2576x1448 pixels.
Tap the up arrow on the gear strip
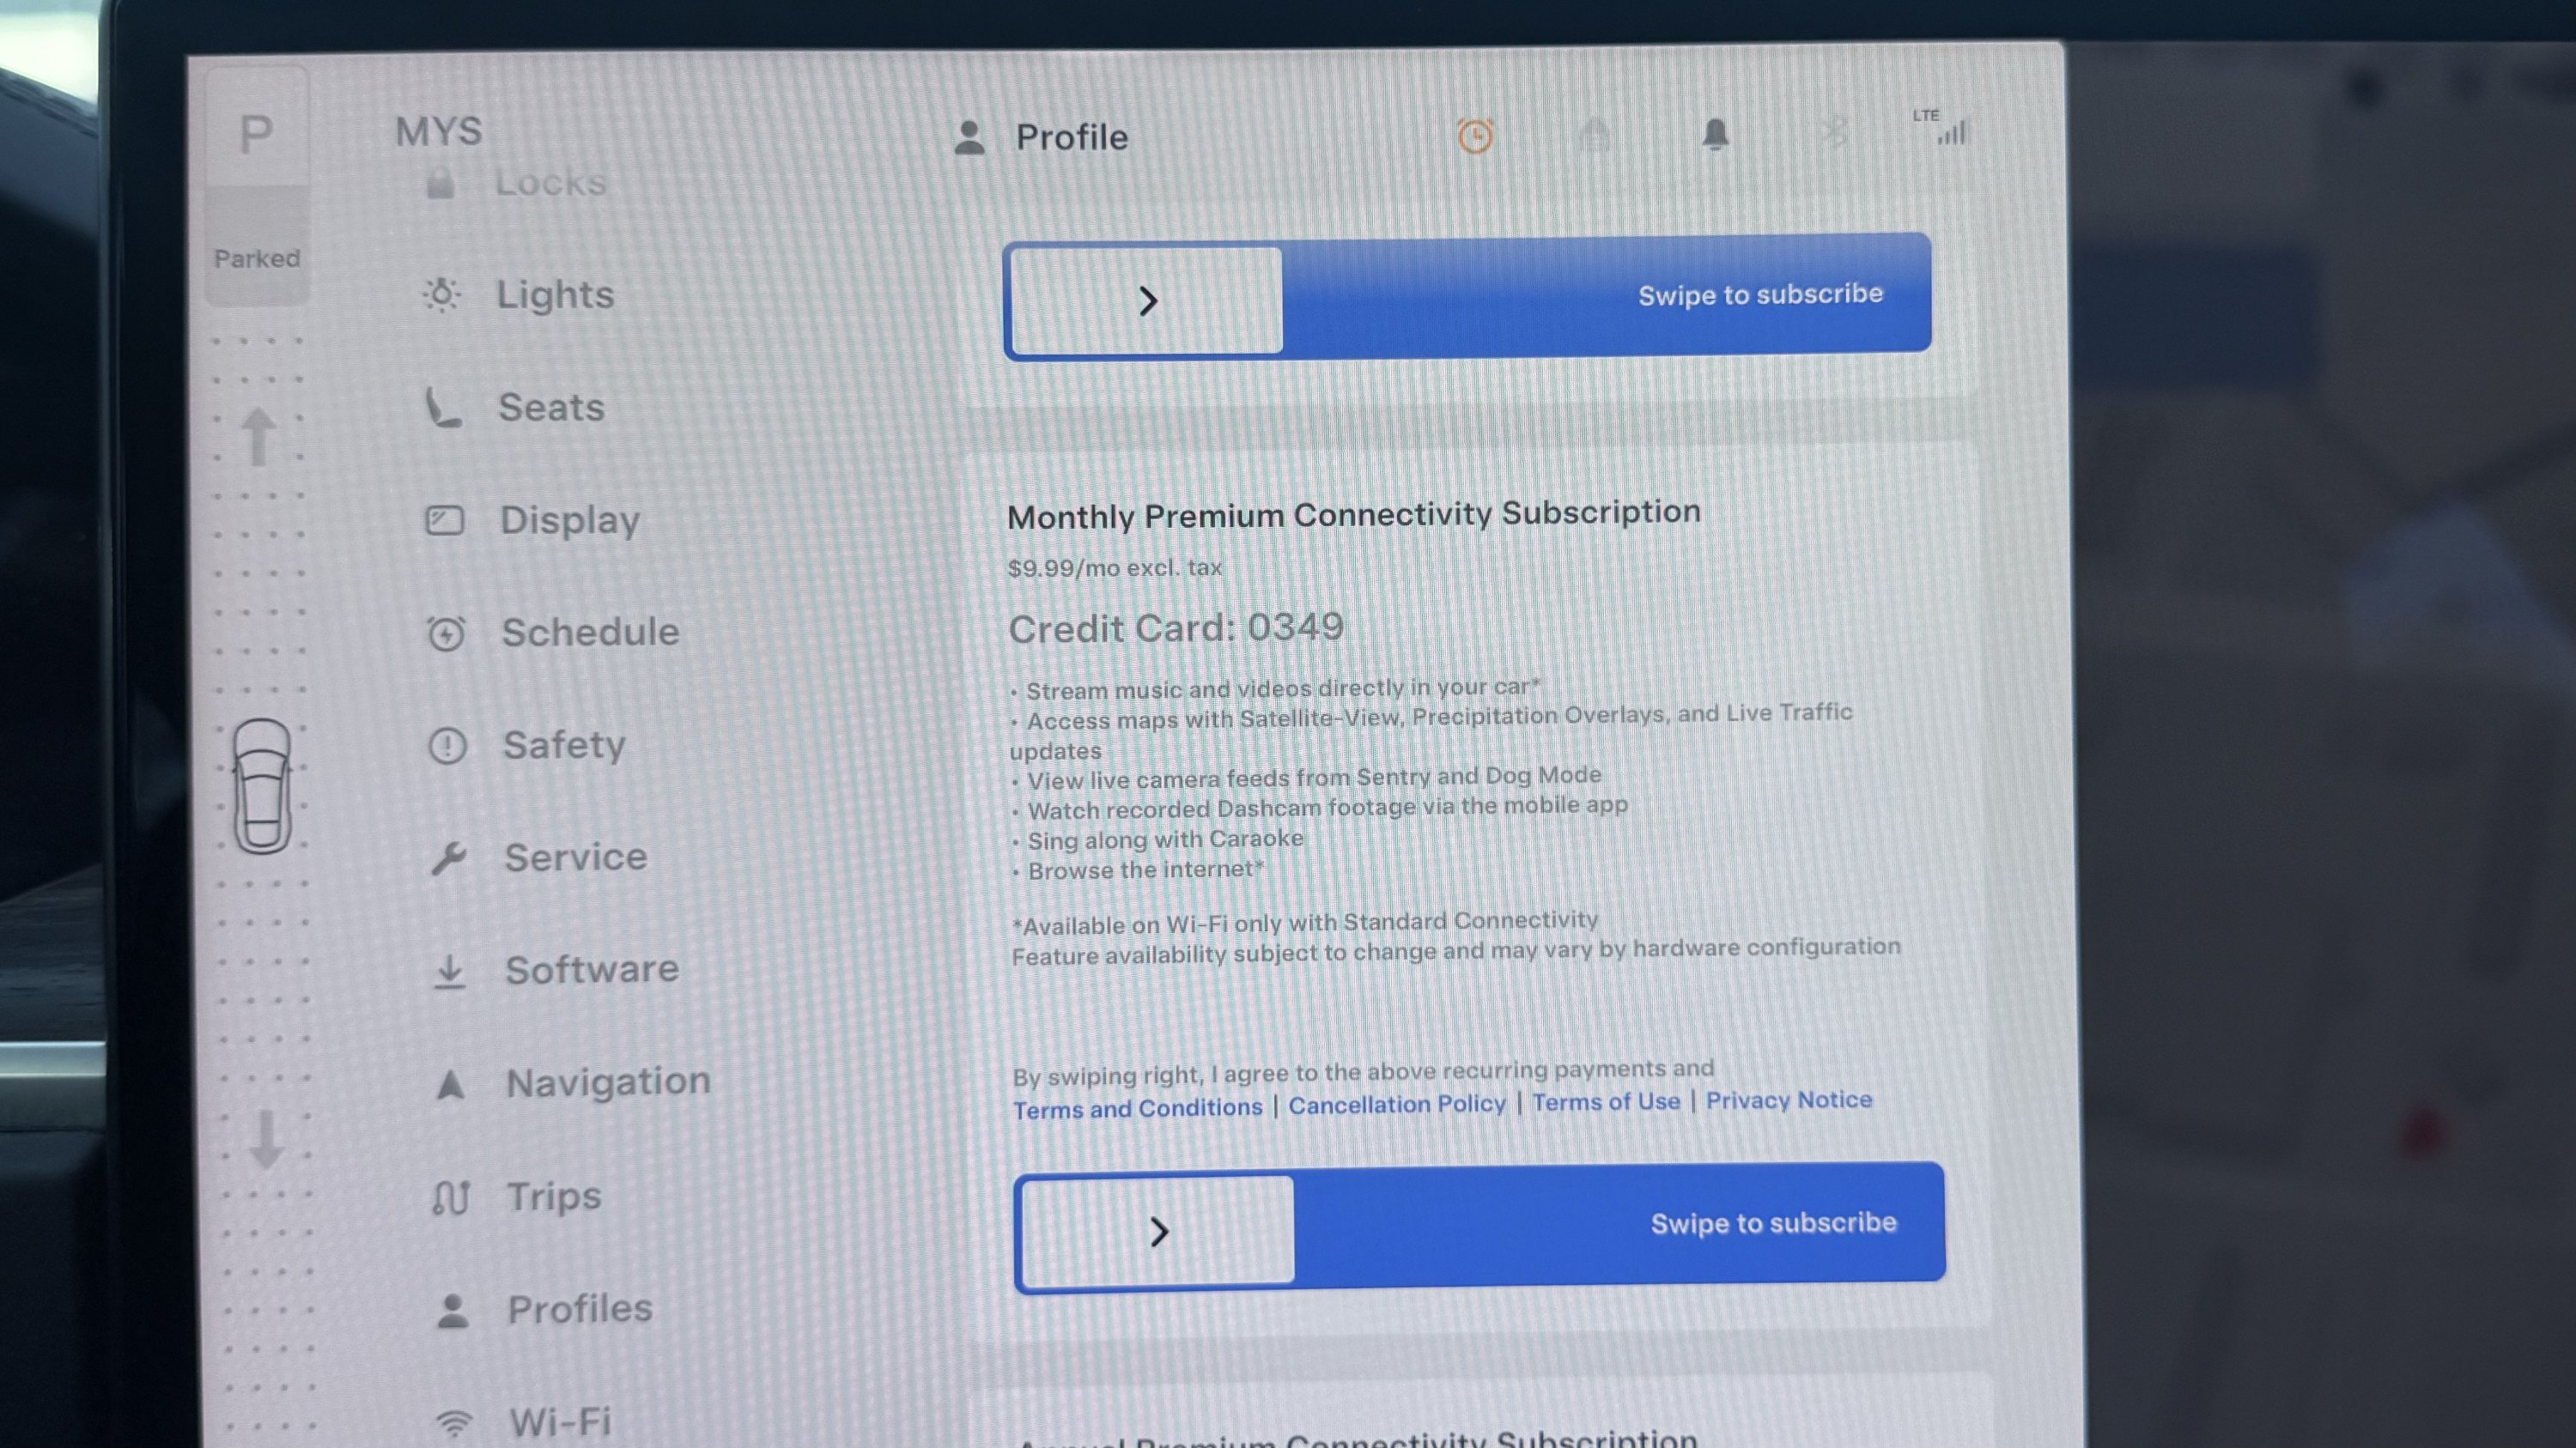(259, 436)
